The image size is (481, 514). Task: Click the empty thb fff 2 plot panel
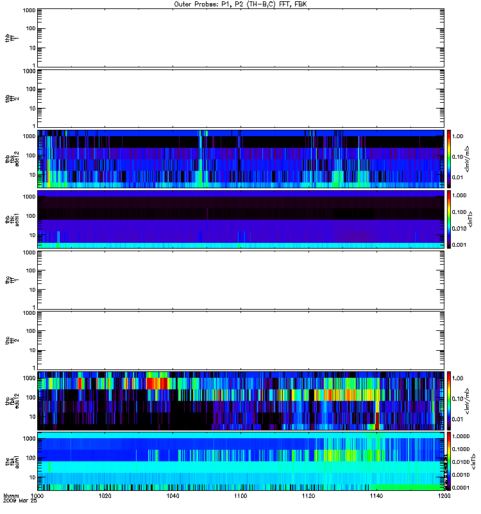coord(240,98)
